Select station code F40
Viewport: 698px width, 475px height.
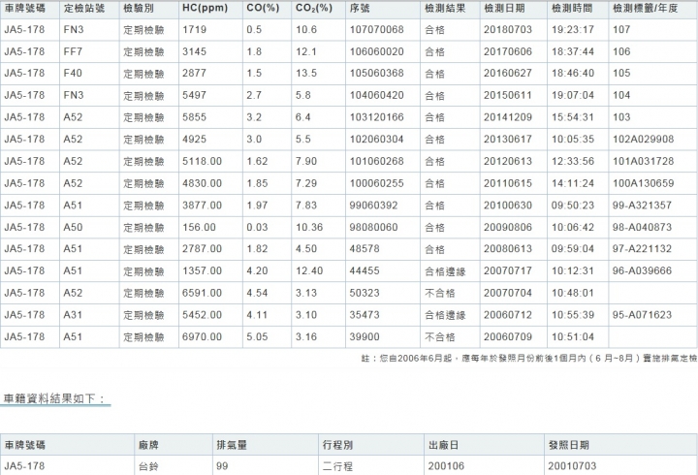(x=73, y=73)
